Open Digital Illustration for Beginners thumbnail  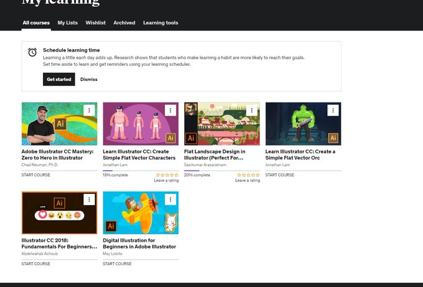coord(141,212)
